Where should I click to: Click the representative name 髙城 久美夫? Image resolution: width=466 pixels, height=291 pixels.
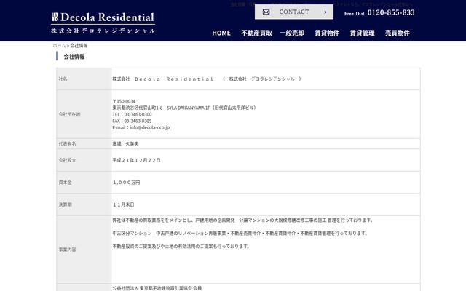click(x=125, y=144)
